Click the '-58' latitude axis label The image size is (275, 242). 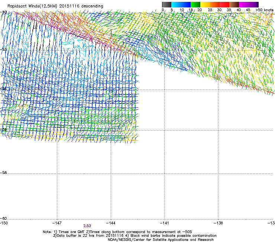[x=3, y=173]
